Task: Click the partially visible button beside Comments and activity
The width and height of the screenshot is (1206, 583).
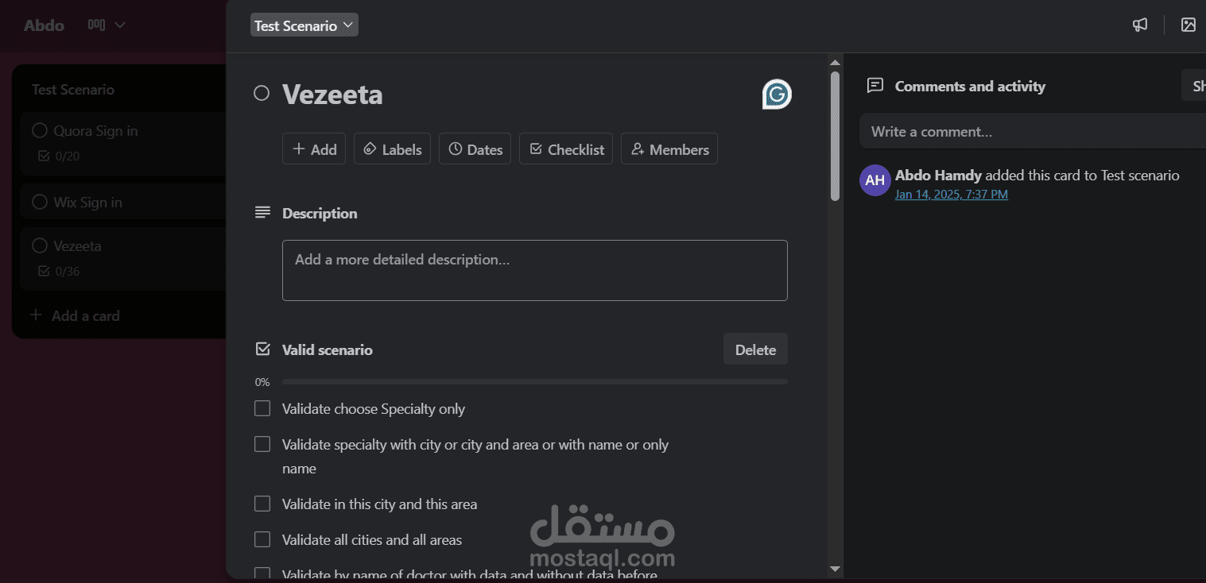Action: click(1194, 86)
